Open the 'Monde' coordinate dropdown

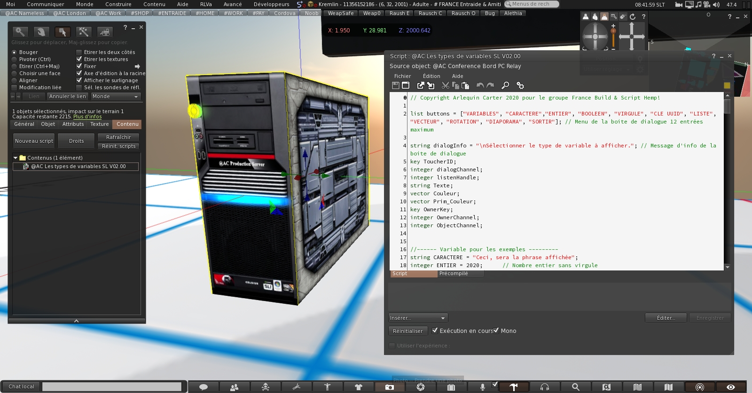click(x=116, y=96)
